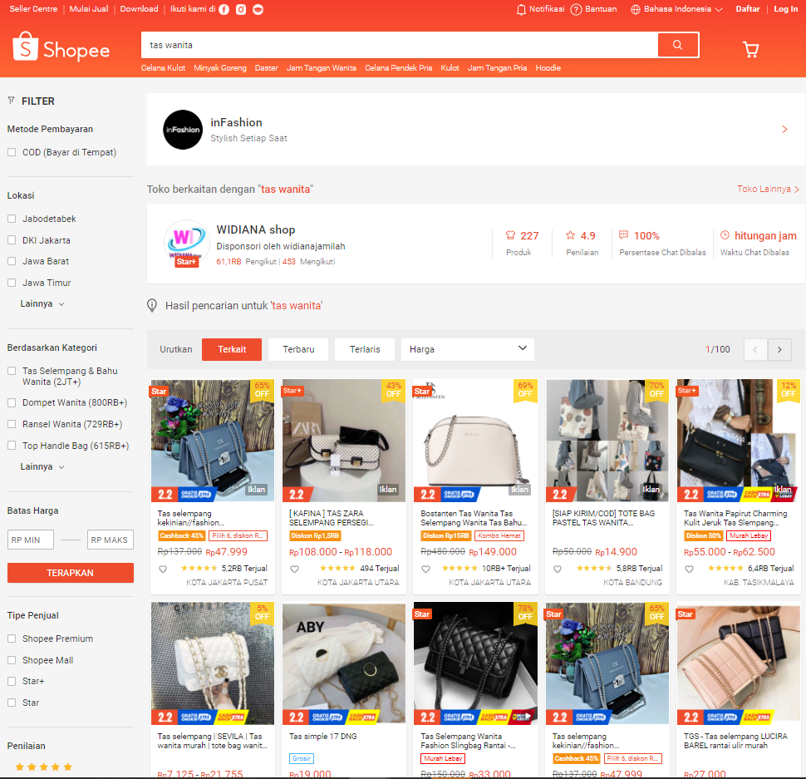This screenshot has height=779, width=806.
Task: Click the RP MAKS price field
Action: point(111,540)
